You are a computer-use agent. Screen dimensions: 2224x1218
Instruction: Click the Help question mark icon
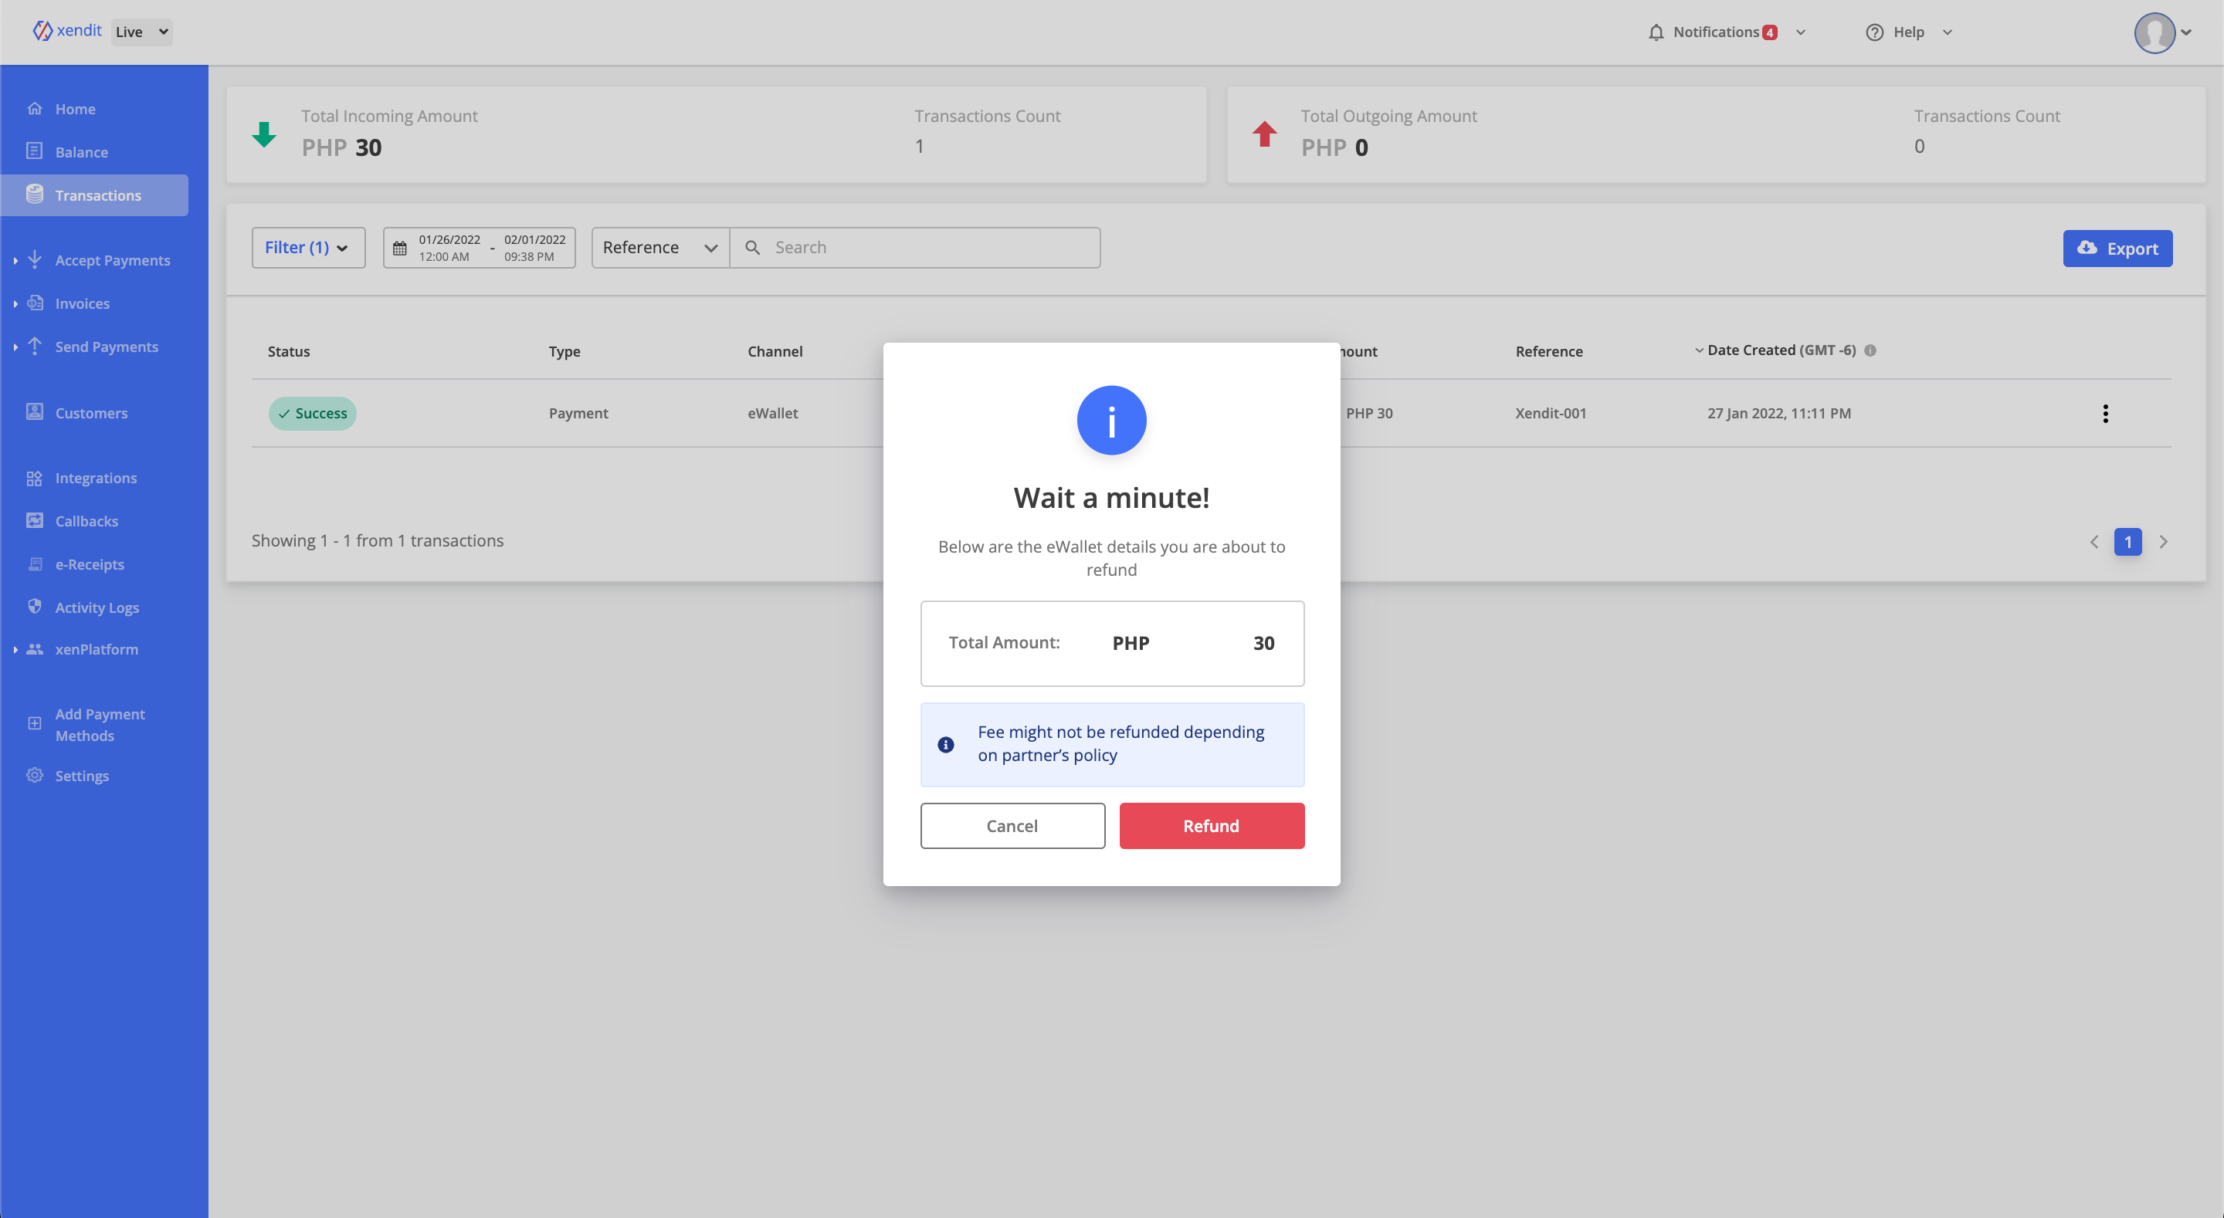pos(1873,32)
